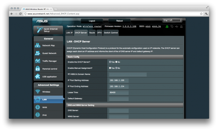Set Enable Manual Assignment to No
The image size is (218, 131).
[x=116, y=68]
